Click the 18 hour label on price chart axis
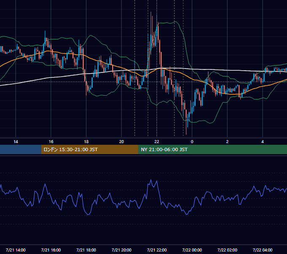This screenshot has height=254, width=287. [x=86, y=142]
